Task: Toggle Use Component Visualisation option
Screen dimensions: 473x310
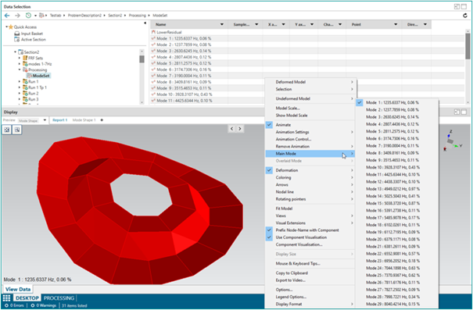Action: pyautogui.click(x=301, y=237)
